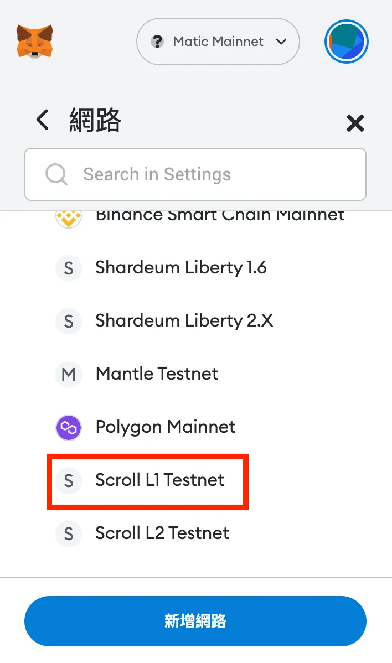Click the search magnifier icon
This screenshot has height=663, width=392.
pos(56,174)
